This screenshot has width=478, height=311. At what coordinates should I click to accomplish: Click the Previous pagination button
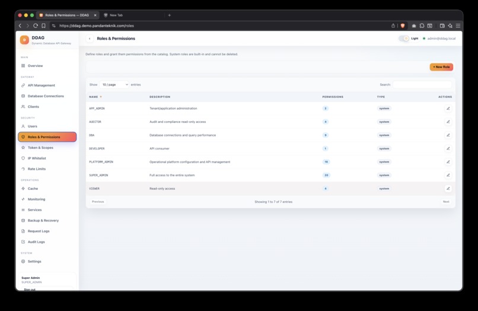coord(98,202)
